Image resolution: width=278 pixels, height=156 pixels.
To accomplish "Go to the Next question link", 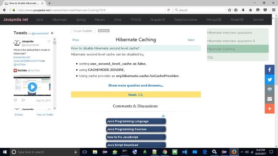I will tap(191, 40).
